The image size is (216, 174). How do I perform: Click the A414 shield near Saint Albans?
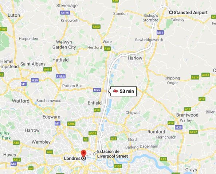(x=48, y=69)
